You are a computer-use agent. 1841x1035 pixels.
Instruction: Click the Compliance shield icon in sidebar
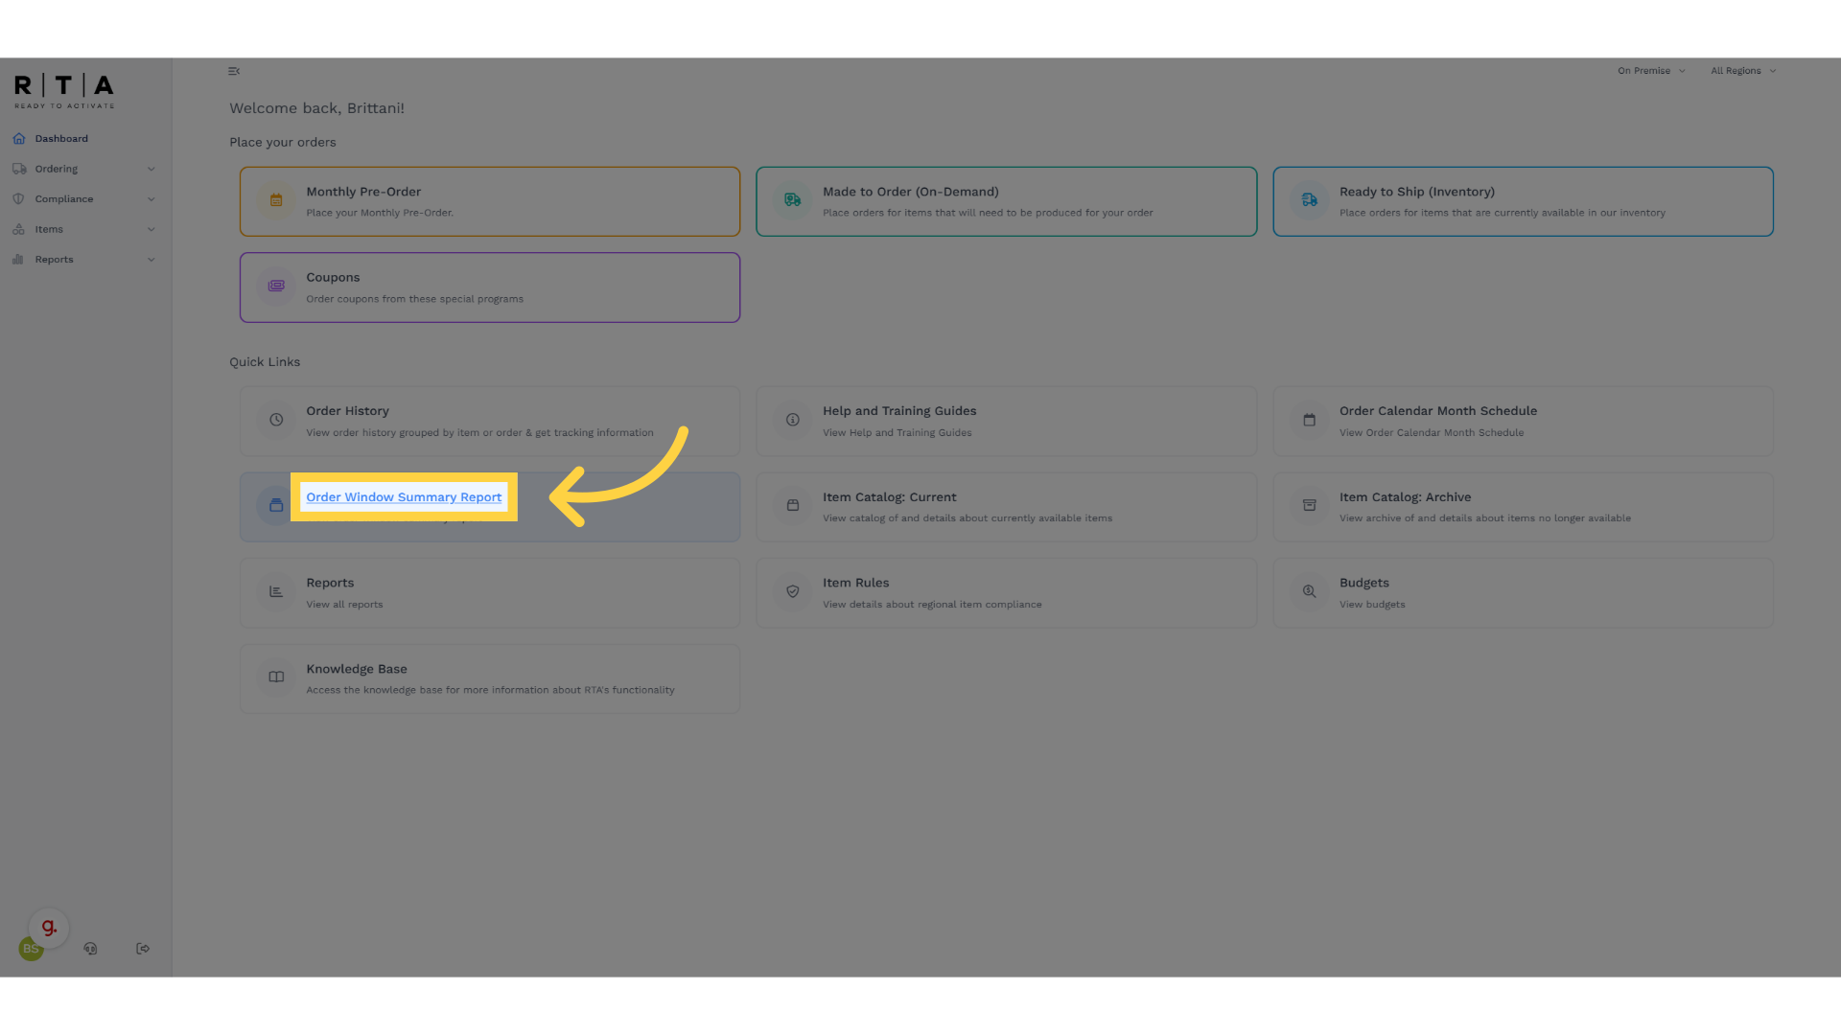(x=19, y=199)
